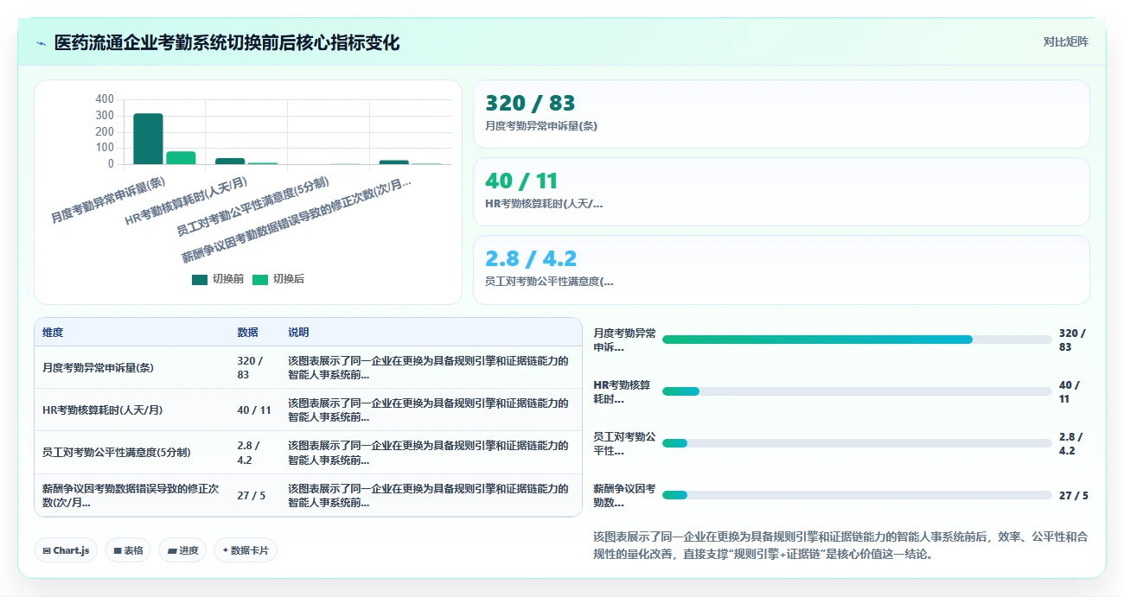Open the 2.8 / 4.2 data card
Screen dimensions: 1124x597
(782, 270)
